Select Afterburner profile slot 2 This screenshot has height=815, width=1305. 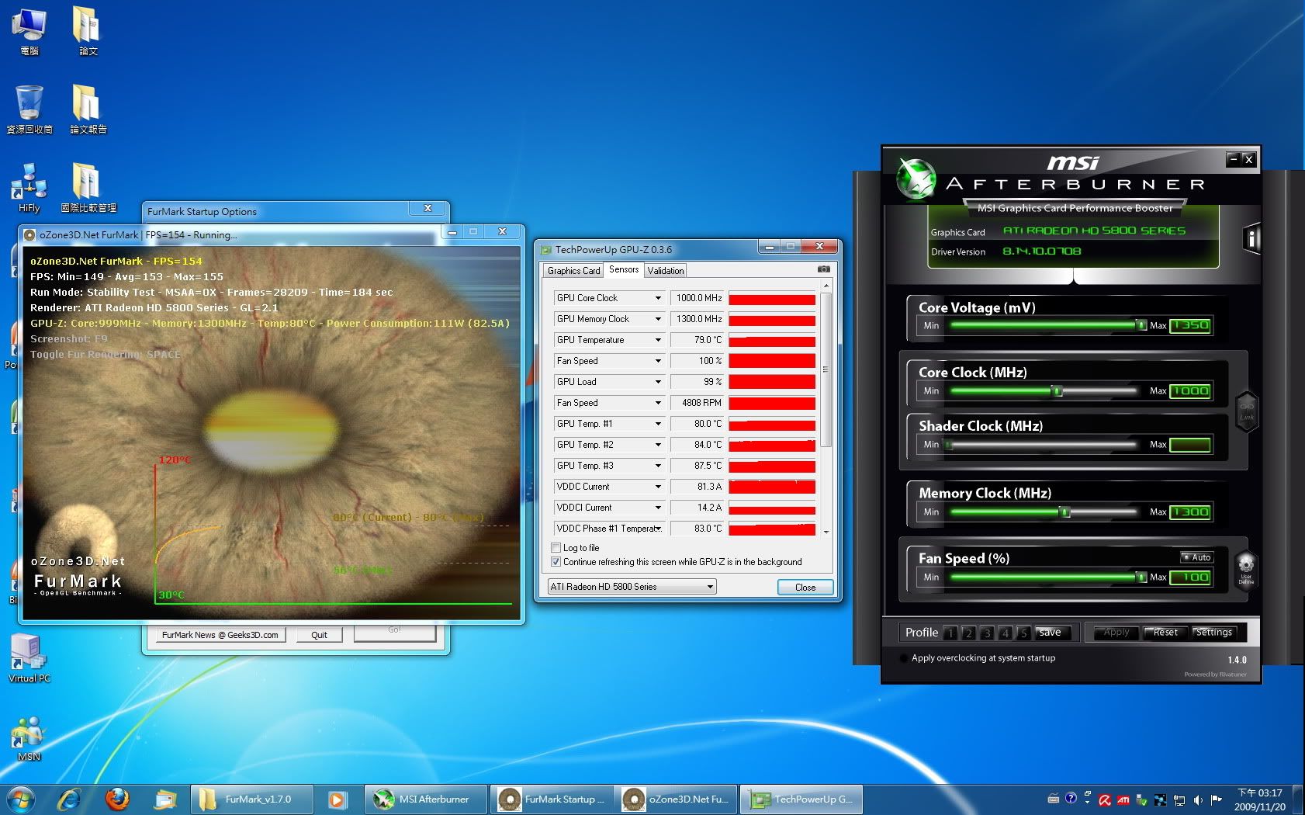968,633
